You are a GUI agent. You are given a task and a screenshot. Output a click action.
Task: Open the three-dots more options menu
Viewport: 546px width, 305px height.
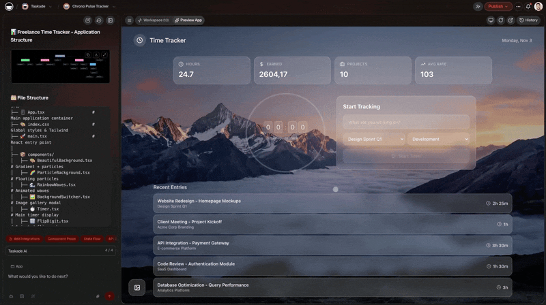tap(518, 6)
